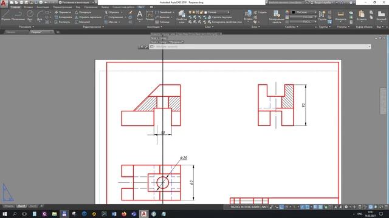The height and width of the screenshot is (218, 389).
Task: Click the Обрезать (Trim) command
Action: 112,12
